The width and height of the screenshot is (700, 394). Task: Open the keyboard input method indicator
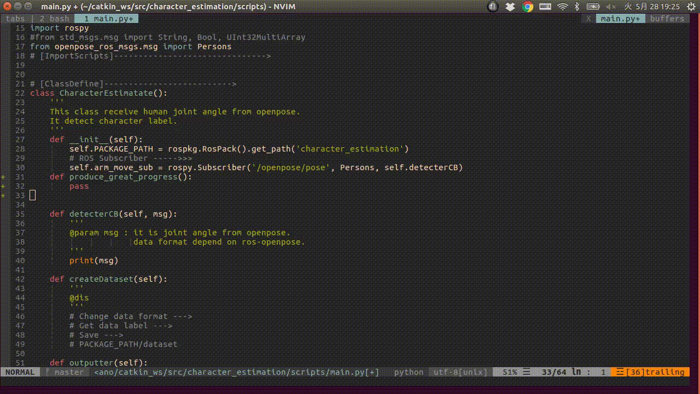545,7
